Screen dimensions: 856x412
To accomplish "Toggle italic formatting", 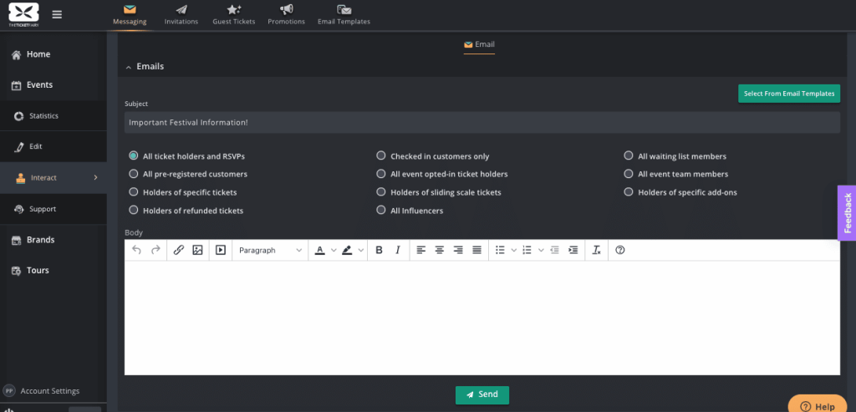I will tap(398, 250).
